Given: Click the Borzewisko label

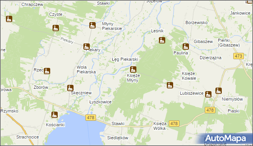Looking at the screenshot, I should (196, 22).
